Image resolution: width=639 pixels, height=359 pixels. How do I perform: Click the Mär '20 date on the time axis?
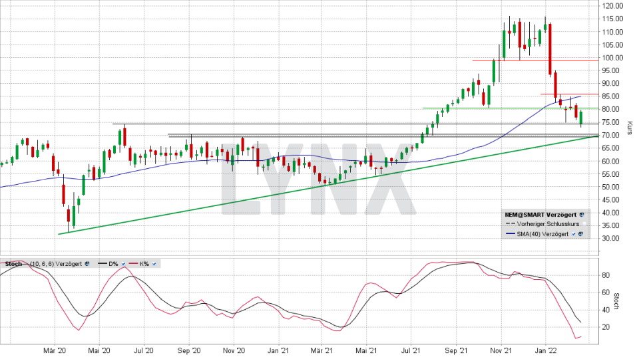[55, 350]
